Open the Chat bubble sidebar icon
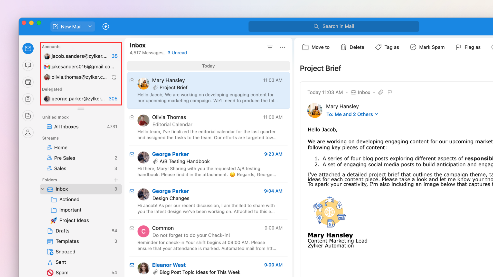Screen dimensions: 493x277 (28, 65)
